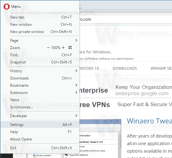Screen dimensions: 172x158
Task: Click the zoom out minus icon
Action: tap(48, 48)
